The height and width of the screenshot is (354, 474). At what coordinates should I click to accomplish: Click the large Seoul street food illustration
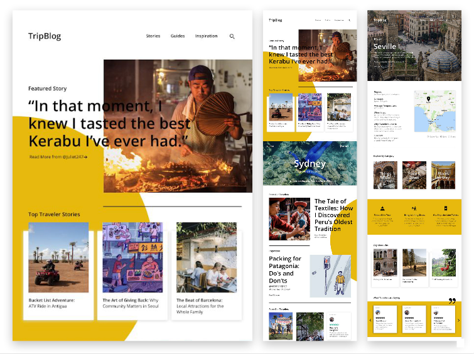[x=132, y=257]
